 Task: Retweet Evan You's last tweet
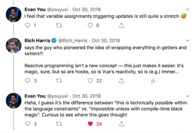tap(59, 124)
